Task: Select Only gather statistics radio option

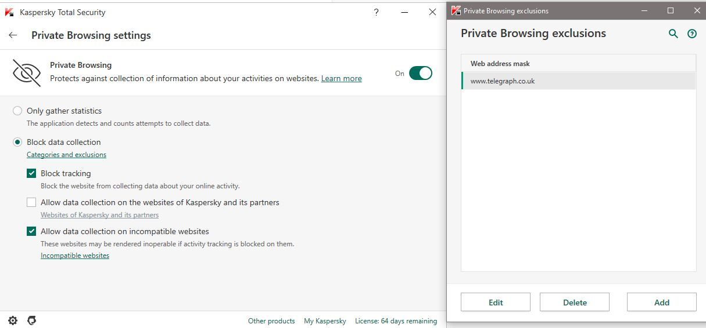Action: click(x=17, y=111)
